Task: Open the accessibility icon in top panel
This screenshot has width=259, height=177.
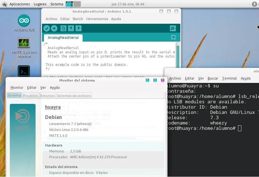Action: 254,4
